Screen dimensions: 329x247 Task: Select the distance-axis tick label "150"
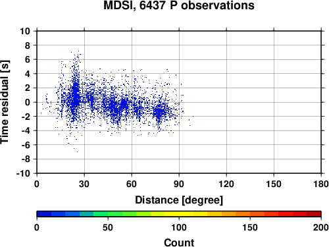[274, 184]
